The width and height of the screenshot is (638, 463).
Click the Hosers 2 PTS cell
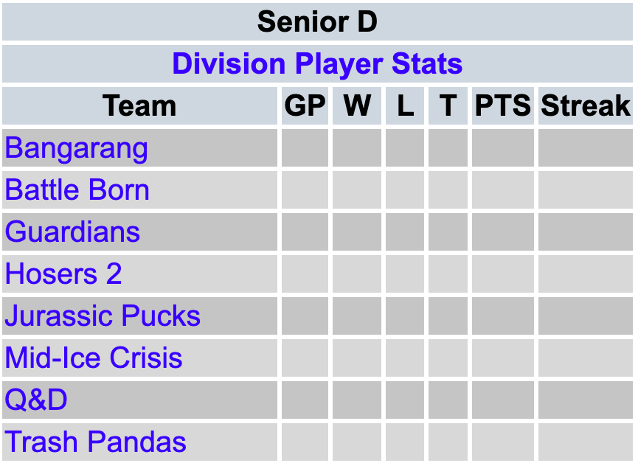(502, 274)
